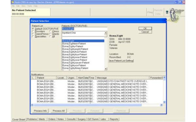Select Bcma,Eighteen-Patient in the list
Image resolution: width=196 pixels, height=122 pixels.
[x=83, y=44]
